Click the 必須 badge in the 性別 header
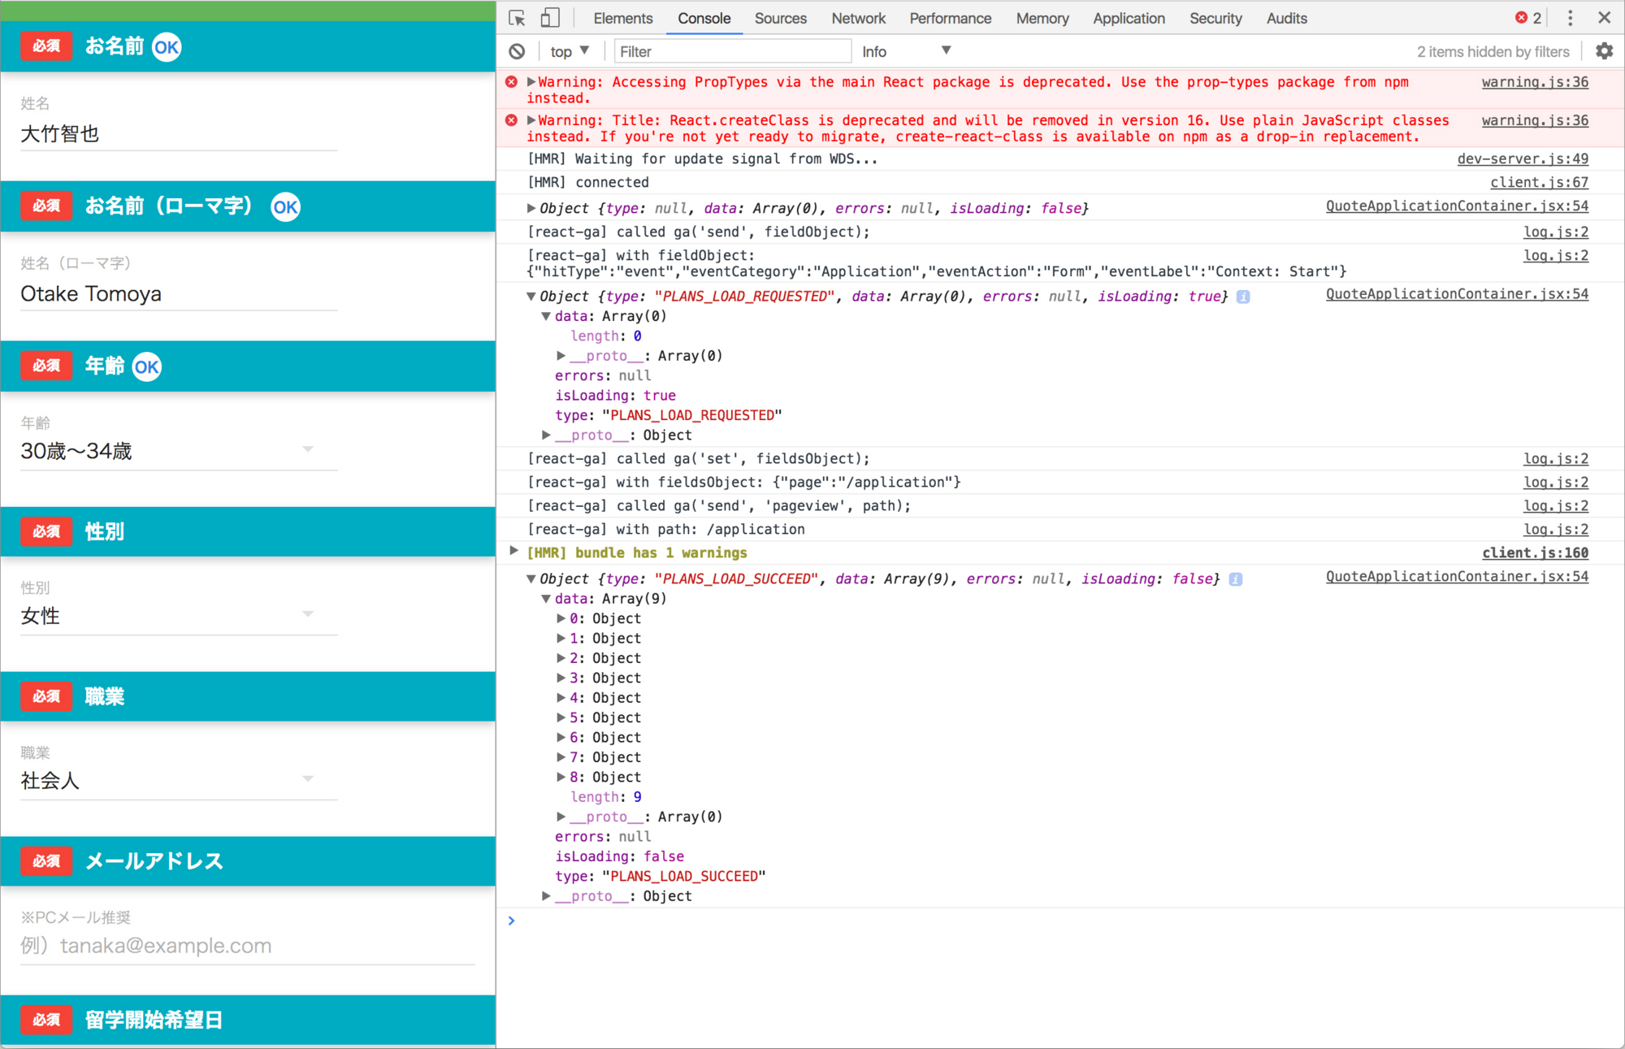1625x1049 pixels. point(46,531)
